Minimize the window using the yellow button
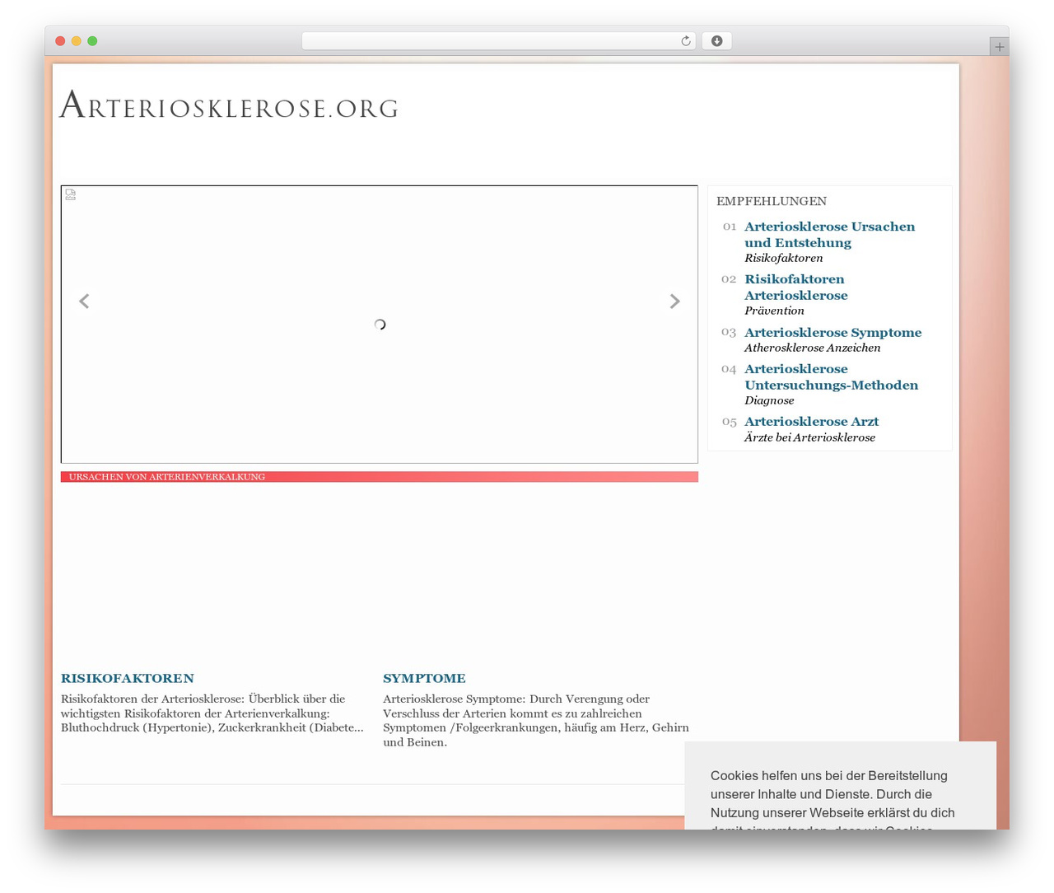The width and height of the screenshot is (1054, 893). pyautogui.click(x=77, y=41)
